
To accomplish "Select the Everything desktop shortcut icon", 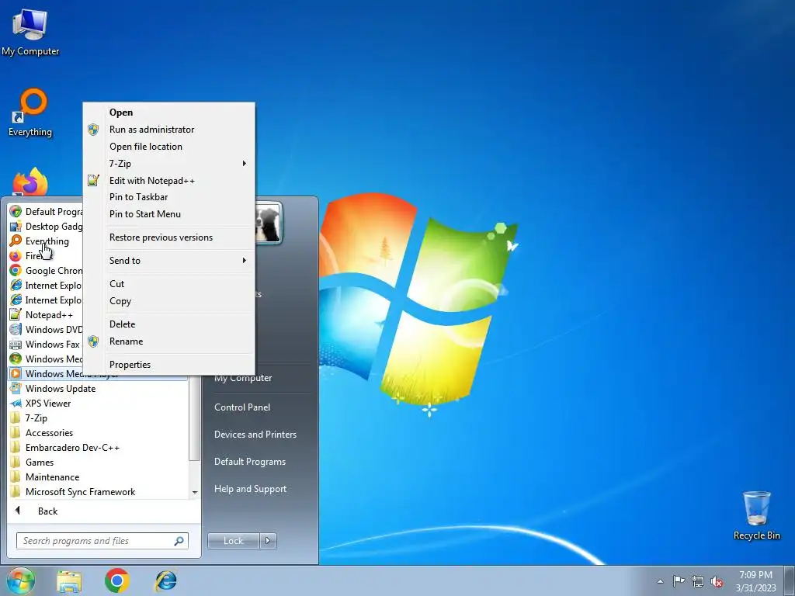I will pos(30,113).
